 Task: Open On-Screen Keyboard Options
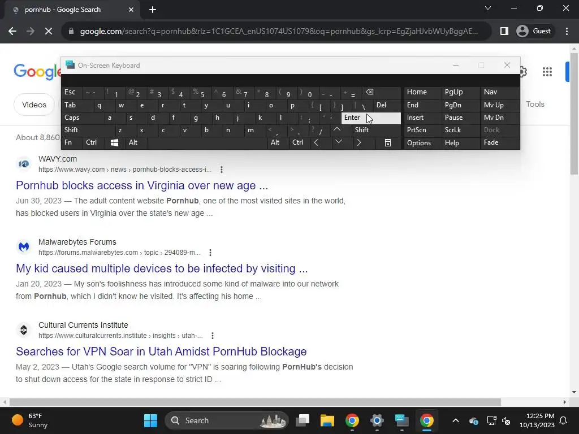coord(422,143)
